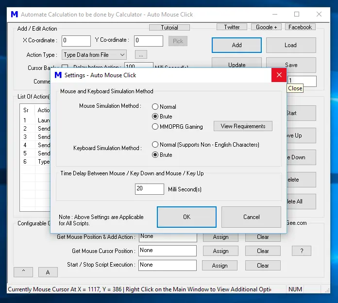Select Normal keyboard simulation (Non-English Characters)
This screenshot has height=303, width=338.
tap(155, 145)
